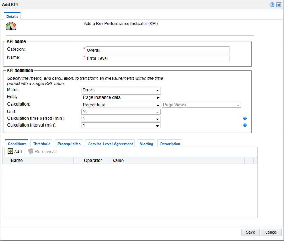Viewport: 284px width, 241px height.
Task: Open Calculation interval dropdown
Action: [x=121, y=125]
